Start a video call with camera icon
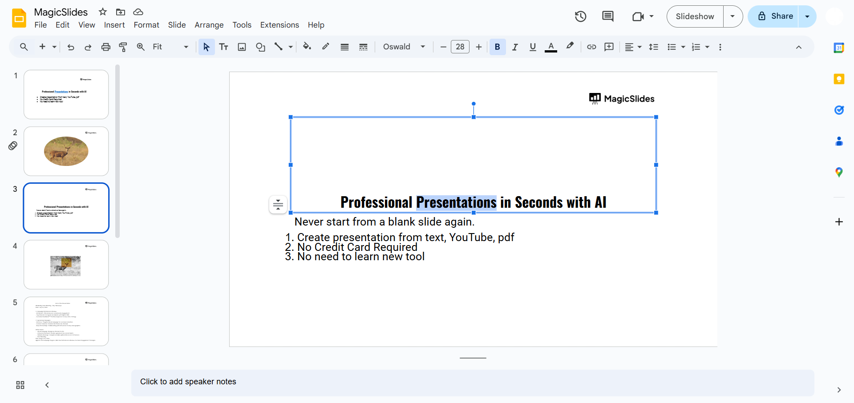Screen dimensions: 854x403 [638, 16]
